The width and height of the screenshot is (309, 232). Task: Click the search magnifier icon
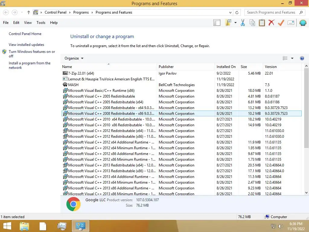(x=301, y=12)
